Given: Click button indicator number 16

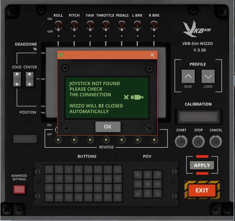Looking at the screenshot, I should [x=118, y=178].
